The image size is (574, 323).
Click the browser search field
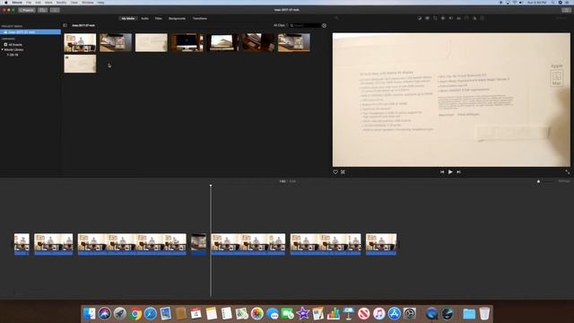(x=305, y=25)
